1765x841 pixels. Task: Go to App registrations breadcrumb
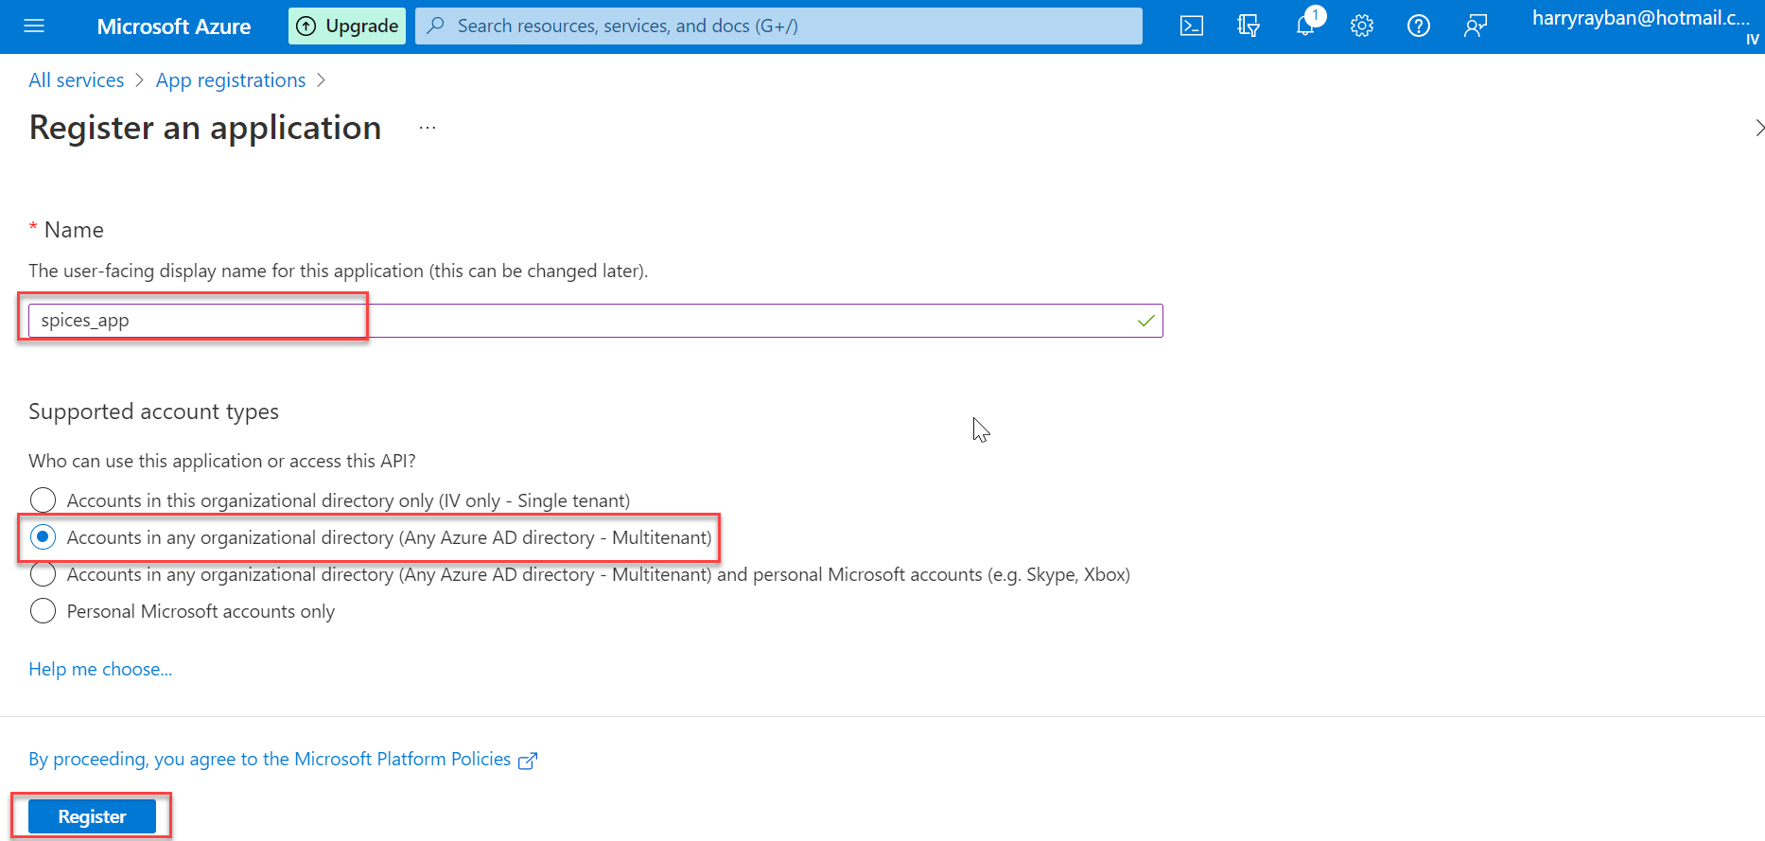tap(231, 80)
